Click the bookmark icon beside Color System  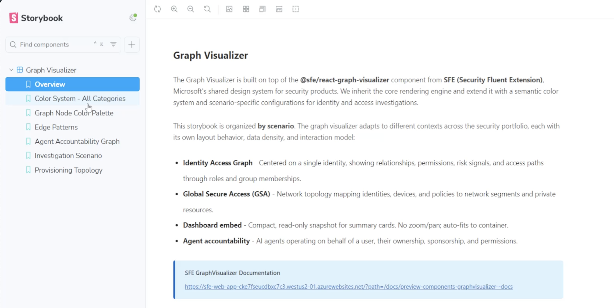[28, 98]
